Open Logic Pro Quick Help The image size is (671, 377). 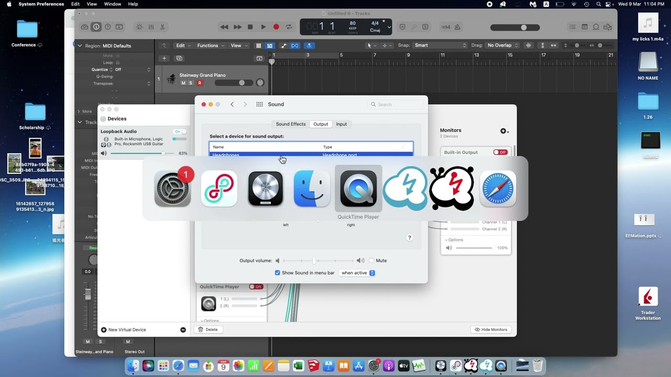click(x=107, y=27)
